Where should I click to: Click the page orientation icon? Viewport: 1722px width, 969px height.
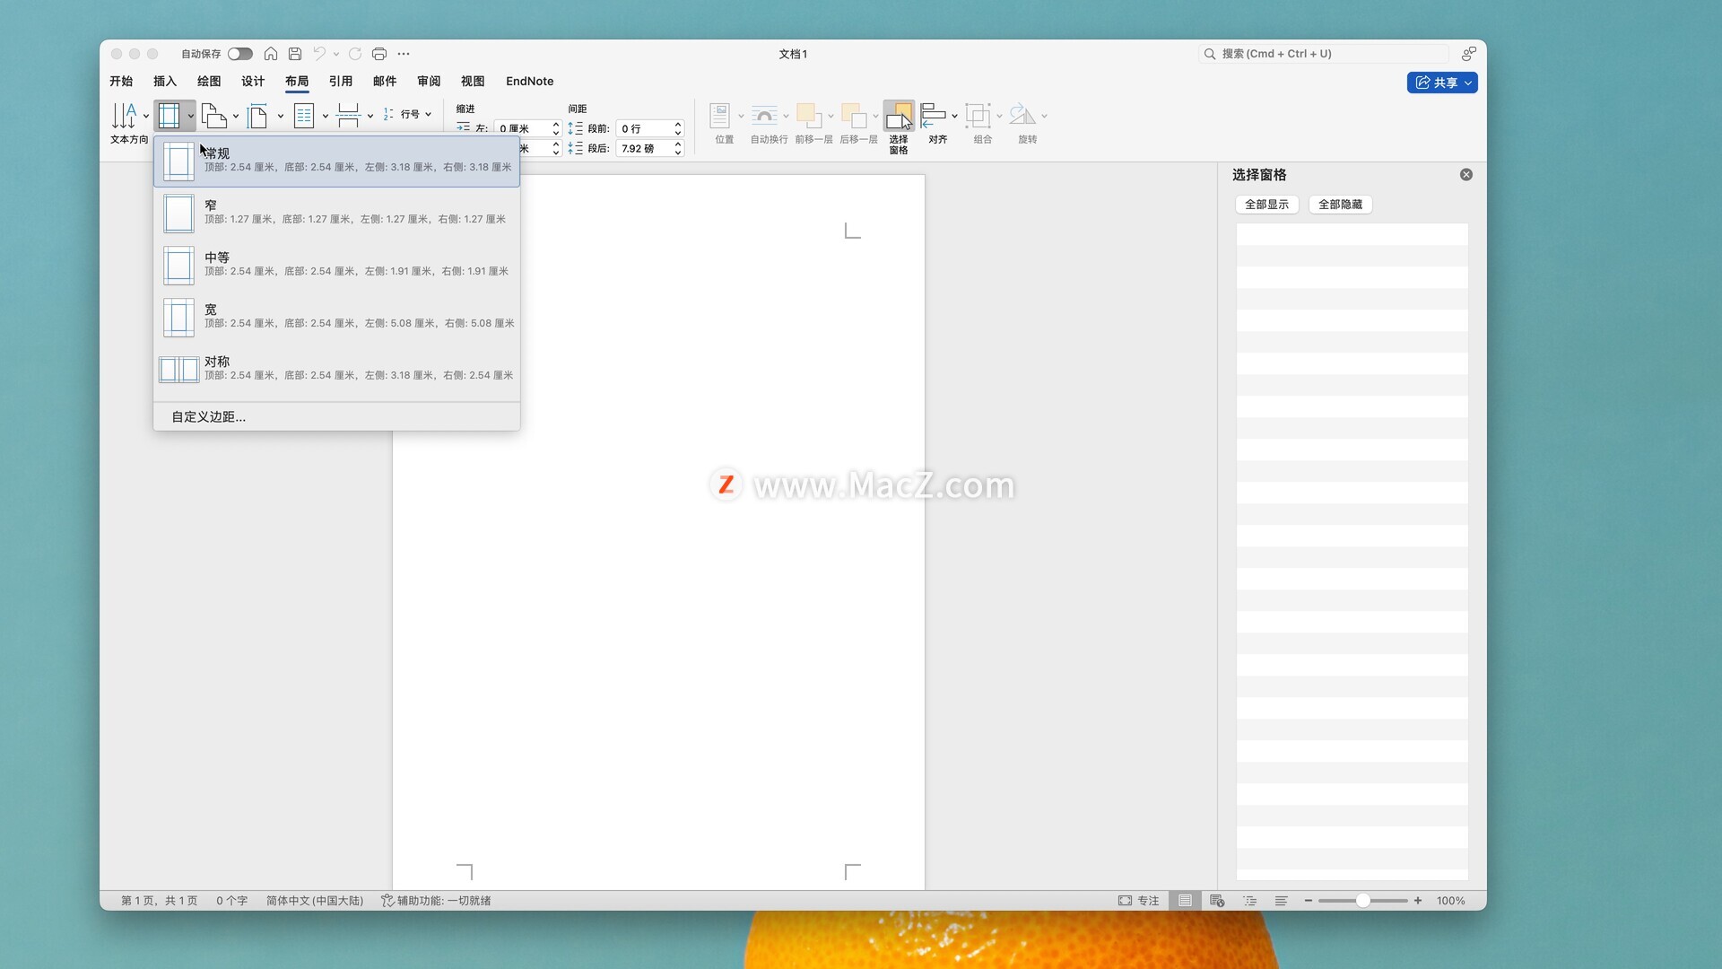pyautogui.click(x=213, y=115)
